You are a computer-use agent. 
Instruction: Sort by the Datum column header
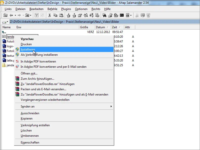pyautogui.click(x=103, y=27)
